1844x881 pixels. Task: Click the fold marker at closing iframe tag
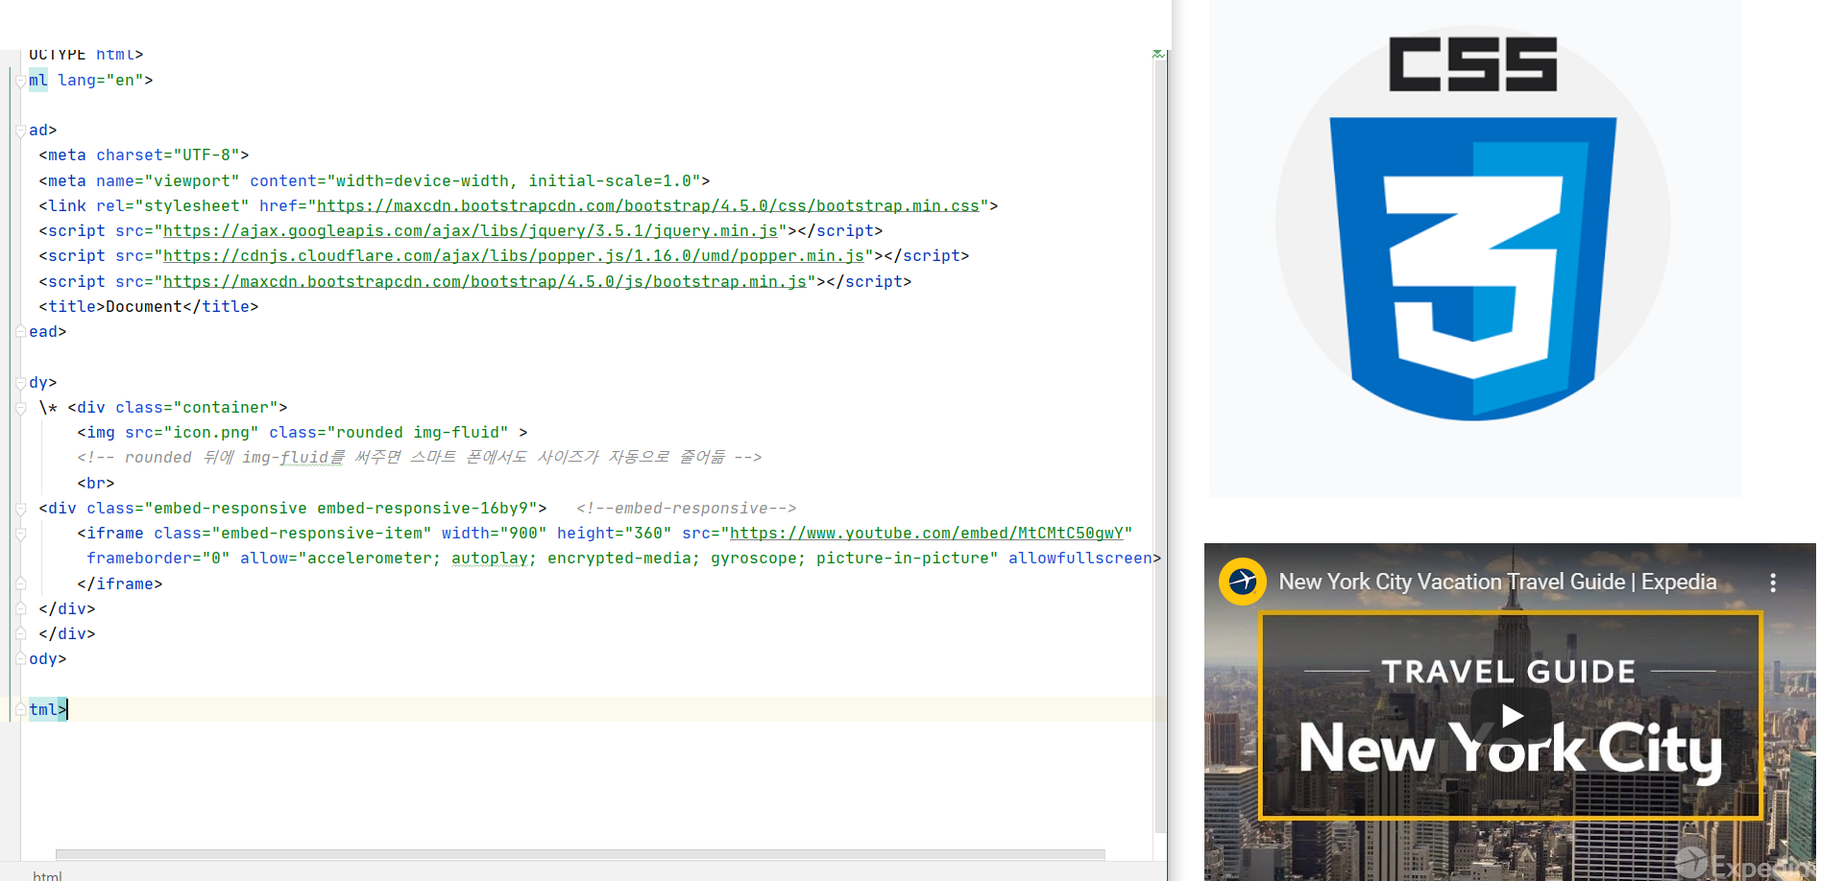click(x=20, y=584)
